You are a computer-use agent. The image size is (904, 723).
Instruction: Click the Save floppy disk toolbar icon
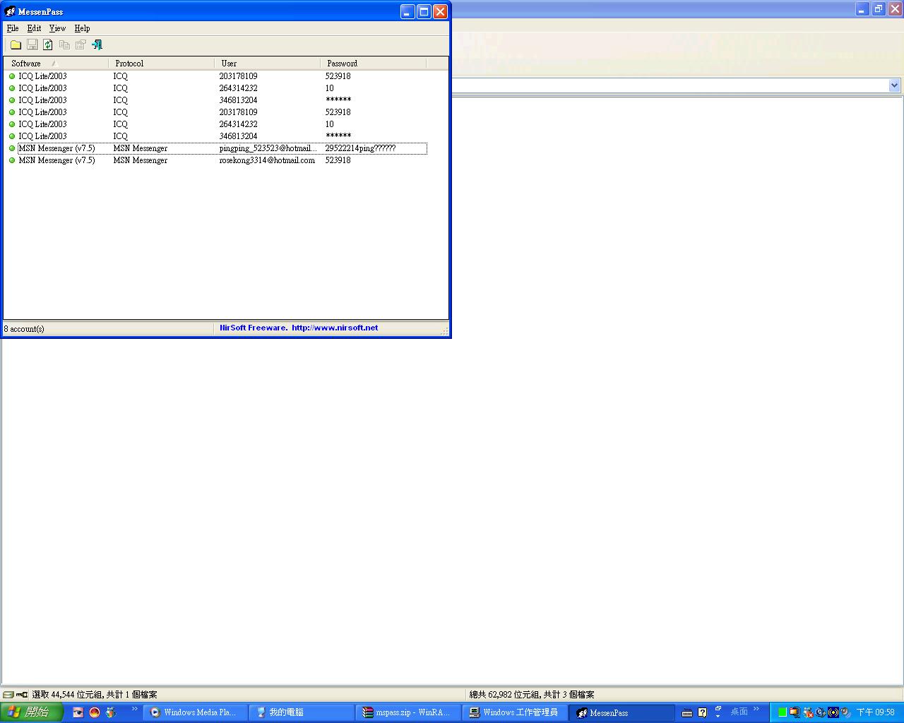click(x=32, y=44)
